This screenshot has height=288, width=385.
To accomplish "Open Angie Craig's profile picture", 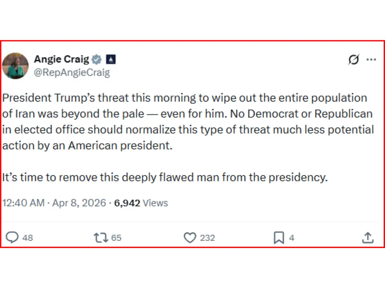I will pos(15,66).
